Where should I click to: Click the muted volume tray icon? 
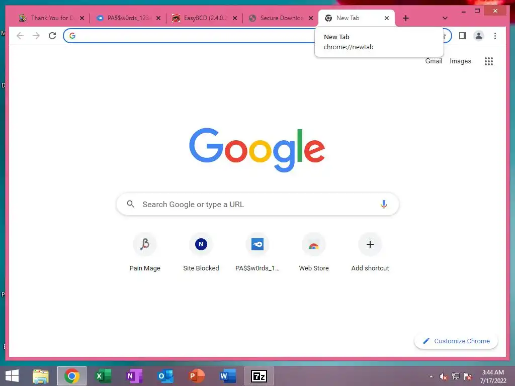[x=444, y=376]
